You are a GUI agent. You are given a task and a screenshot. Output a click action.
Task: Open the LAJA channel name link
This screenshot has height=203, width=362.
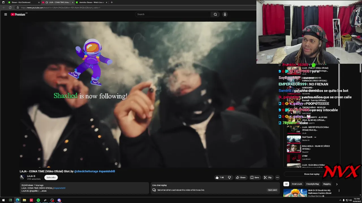[x=30, y=176]
